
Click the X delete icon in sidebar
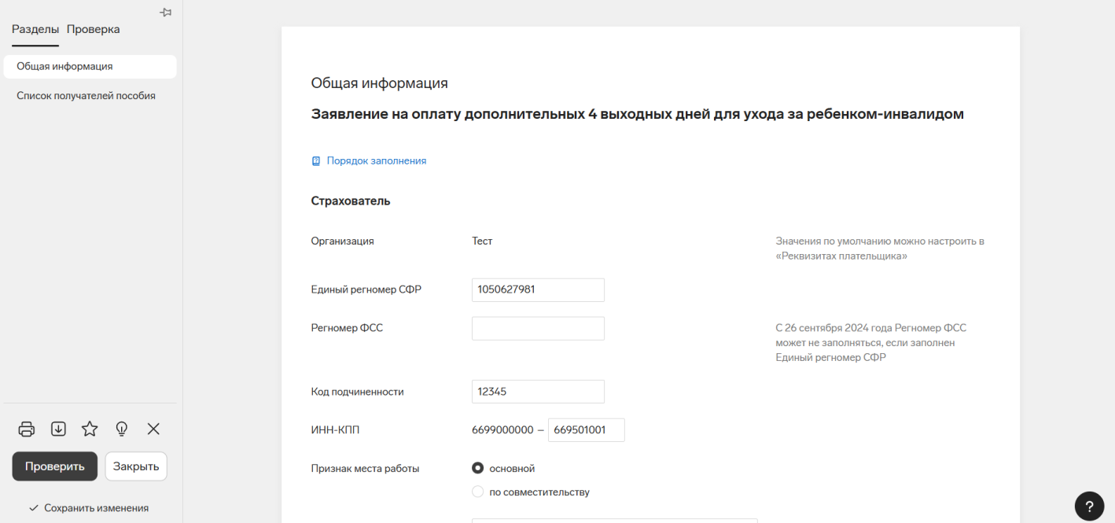point(153,429)
